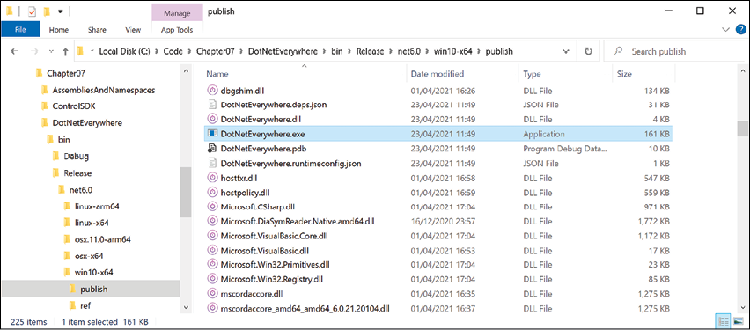The image size is (750, 330).
Task: Click the New folder quick access icon
Action: click(x=48, y=11)
